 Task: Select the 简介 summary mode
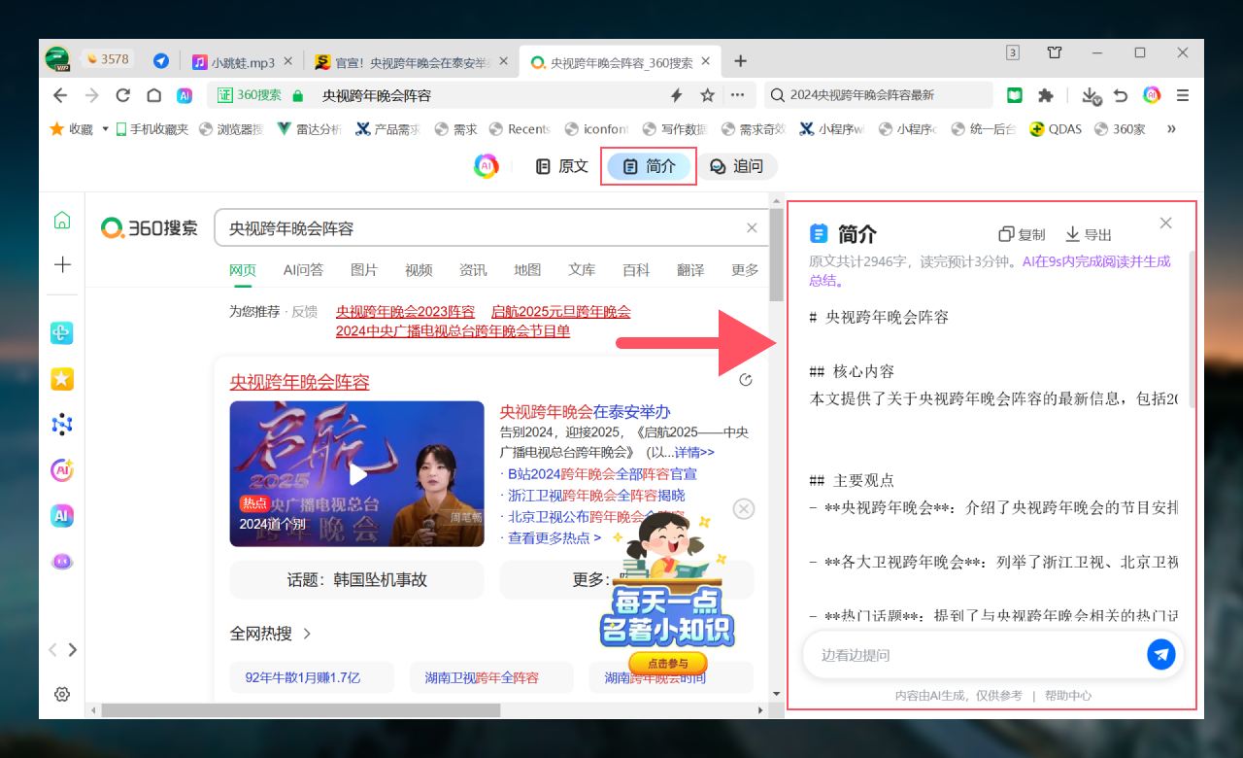(649, 166)
